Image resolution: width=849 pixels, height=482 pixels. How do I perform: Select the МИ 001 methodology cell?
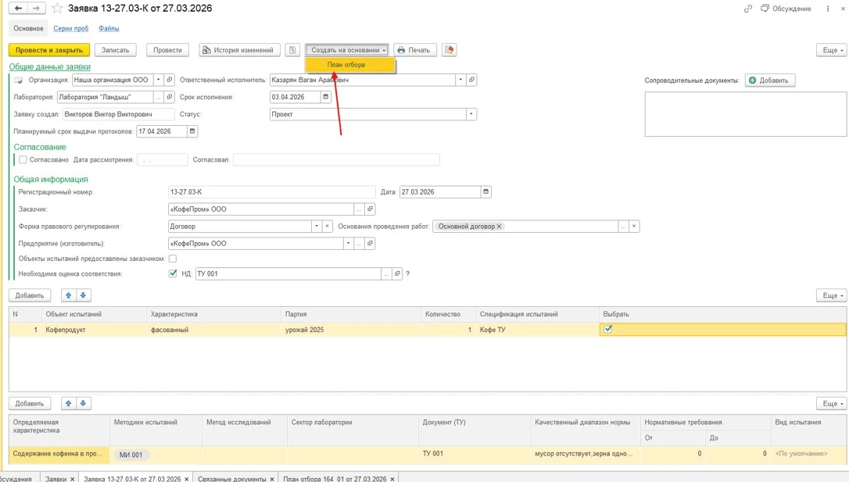[156, 455]
